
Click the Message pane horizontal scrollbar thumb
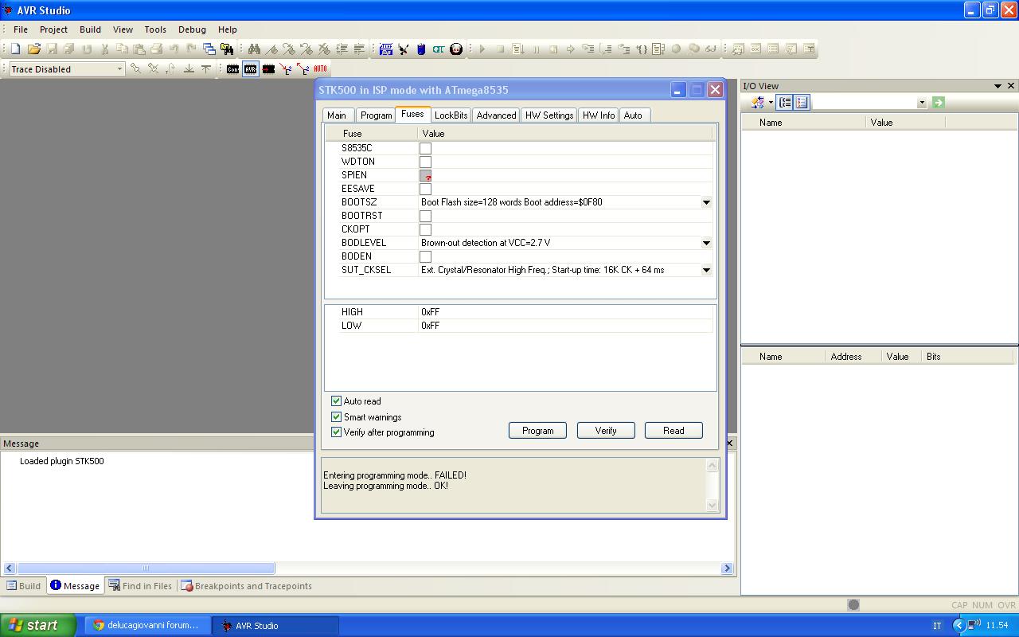146,568
